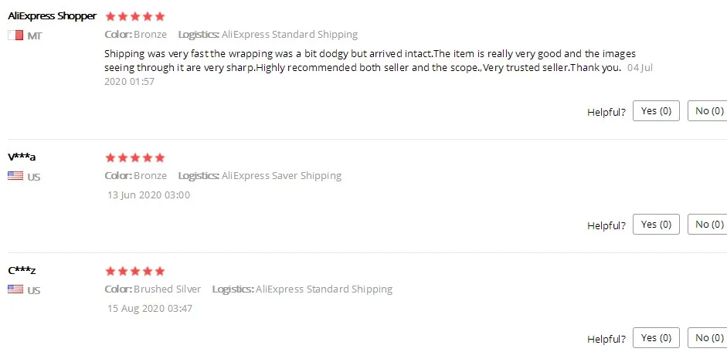The image size is (727, 362).
Task: Click the star rating of AliExpress Shopper review
Action: [135, 16]
